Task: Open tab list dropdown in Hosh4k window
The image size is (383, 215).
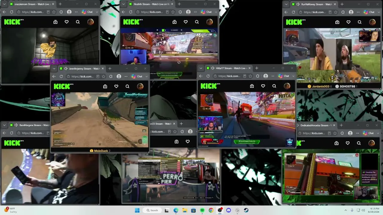Action: point(123,4)
